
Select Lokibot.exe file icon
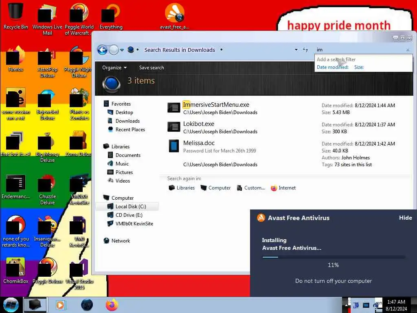[173, 127]
